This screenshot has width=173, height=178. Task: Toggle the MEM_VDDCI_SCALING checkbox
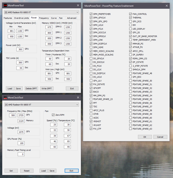click(x=91, y=51)
